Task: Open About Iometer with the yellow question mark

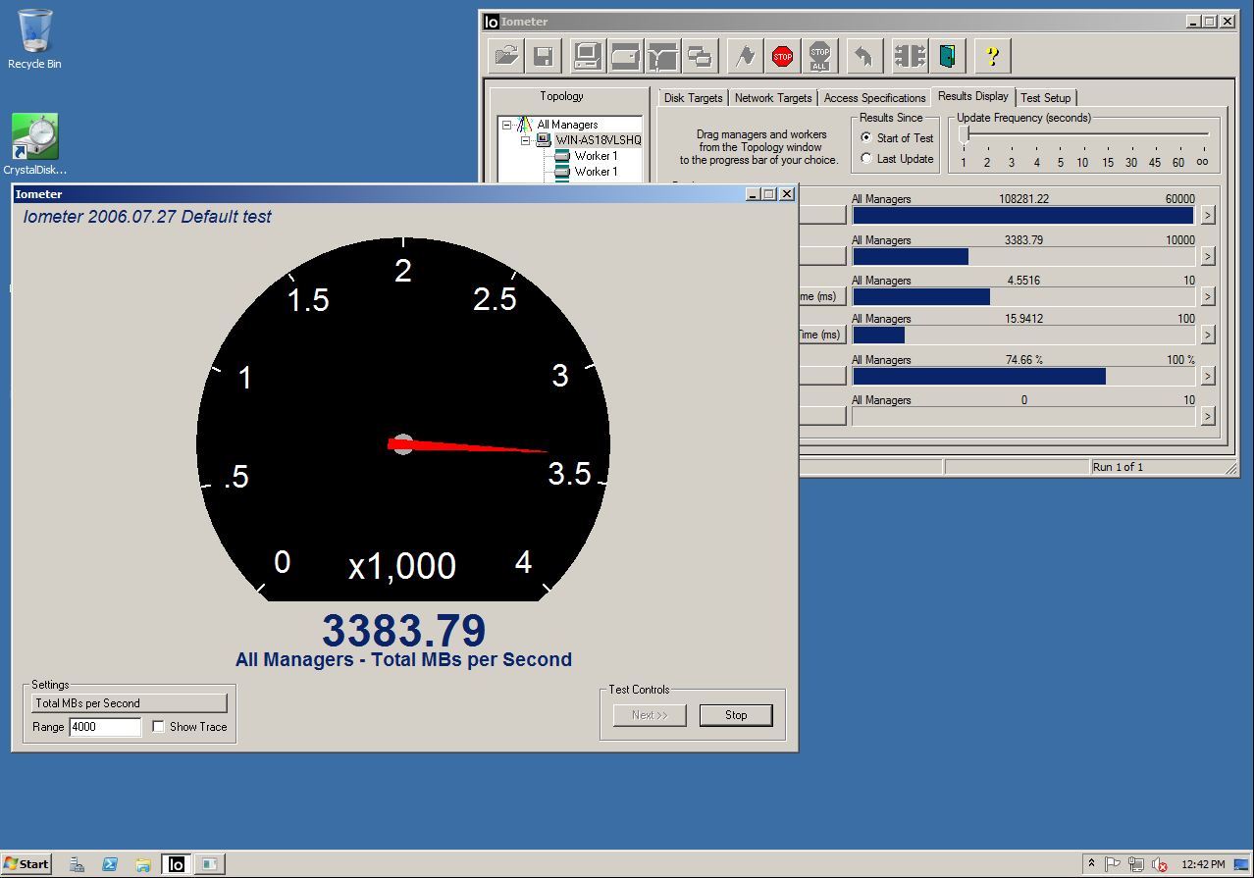Action: click(x=992, y=56)
